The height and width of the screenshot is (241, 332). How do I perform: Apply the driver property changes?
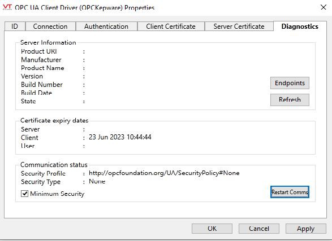pos(306,229)
